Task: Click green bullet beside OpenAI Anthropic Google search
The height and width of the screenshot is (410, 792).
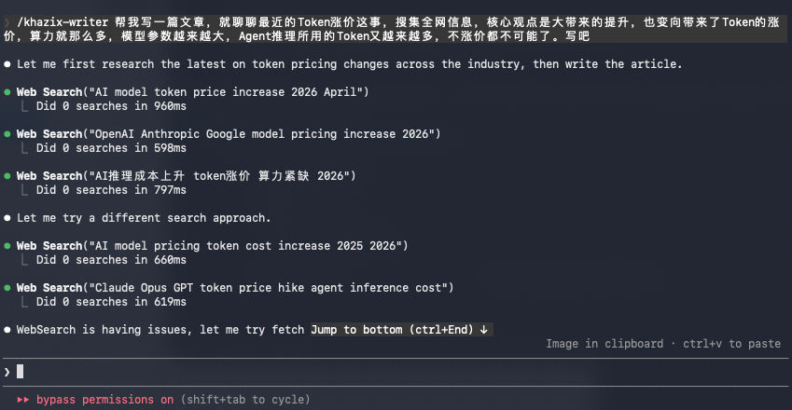Action: [x=7, y=134]
